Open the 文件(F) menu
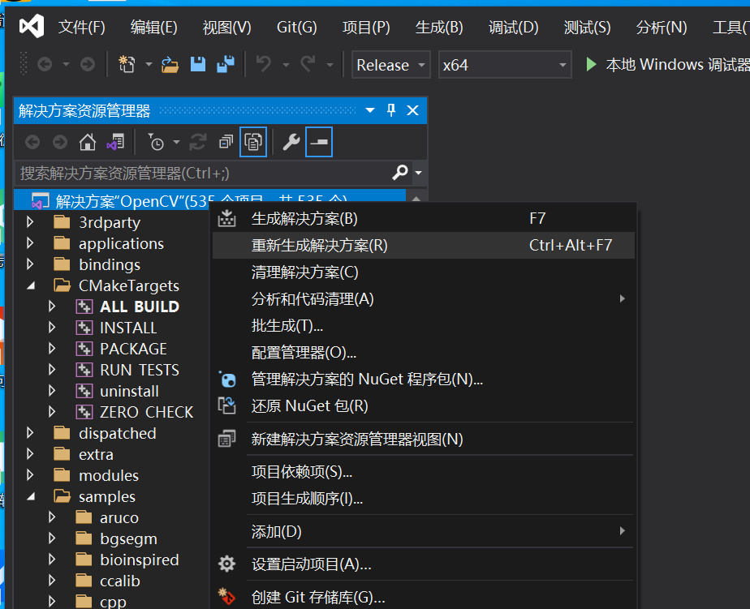This screenshot has height=609, width=750. 82,28
